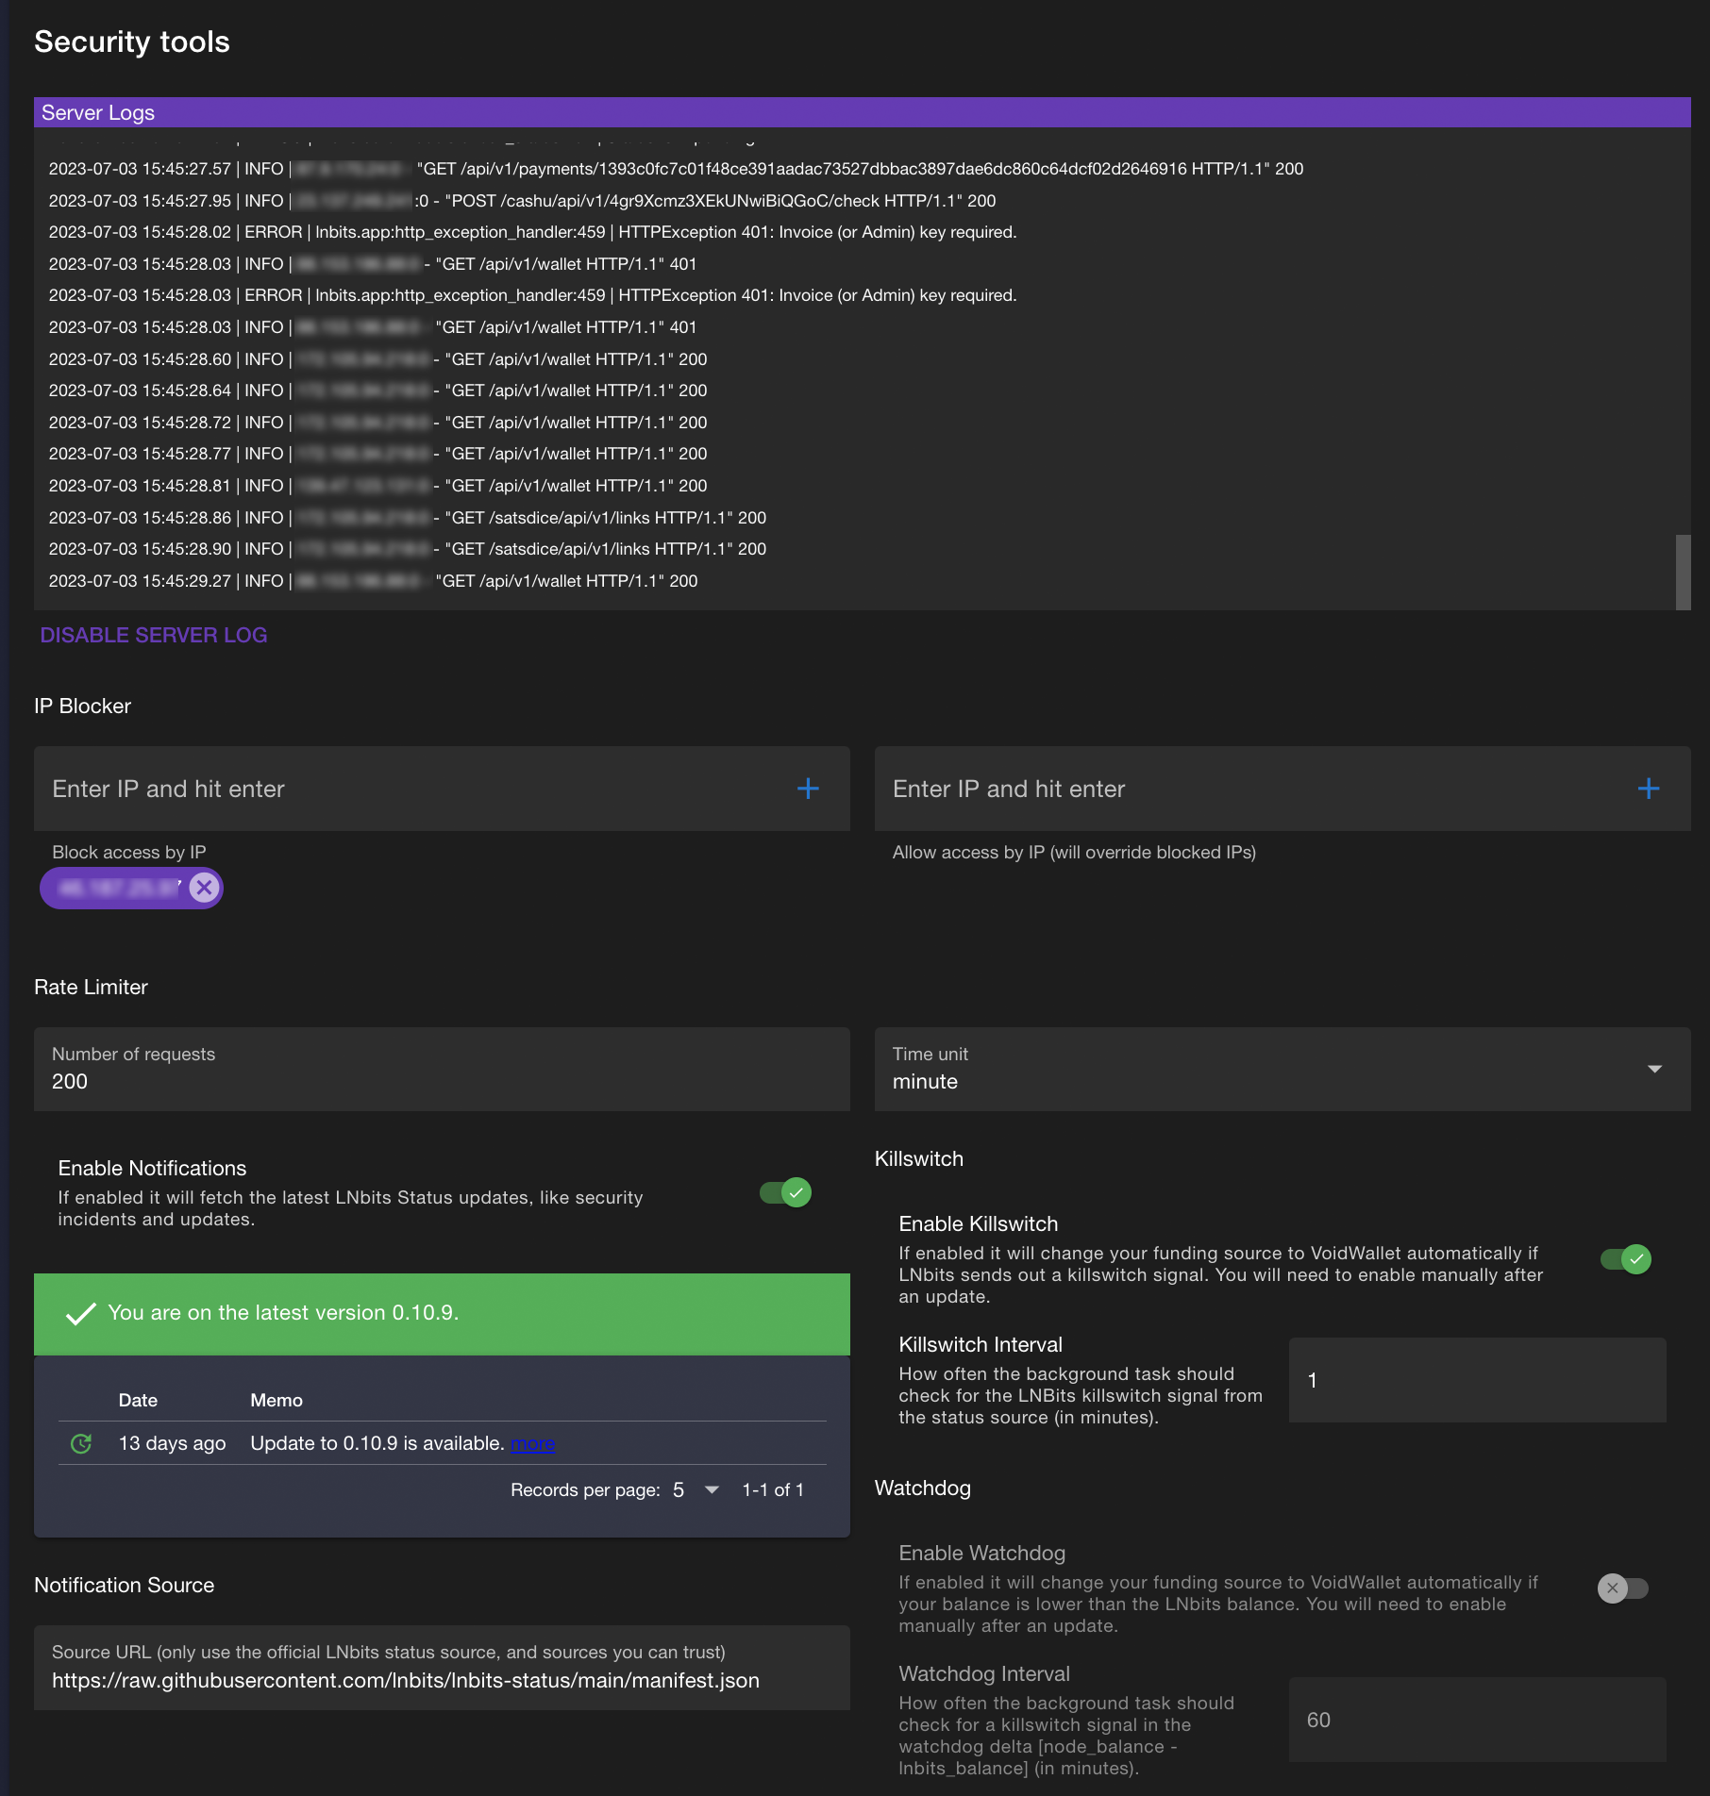Click the Memo column header

click(x=276, y=1401)
